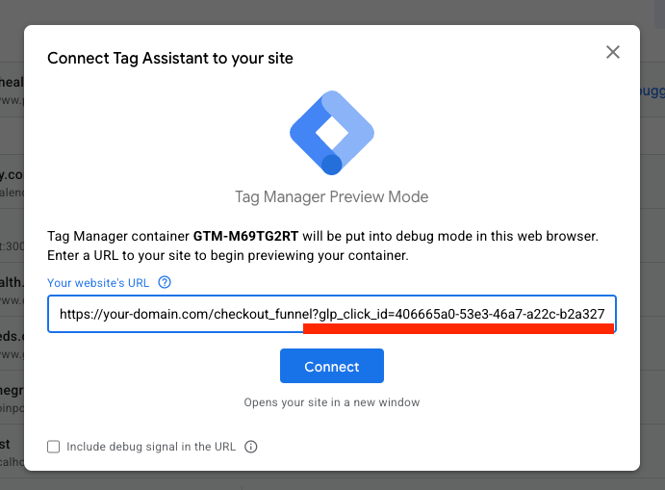Screen dimensions: 665x490
Task: Click the "Your website's URL" label
Action: click(x=99, y=282)
